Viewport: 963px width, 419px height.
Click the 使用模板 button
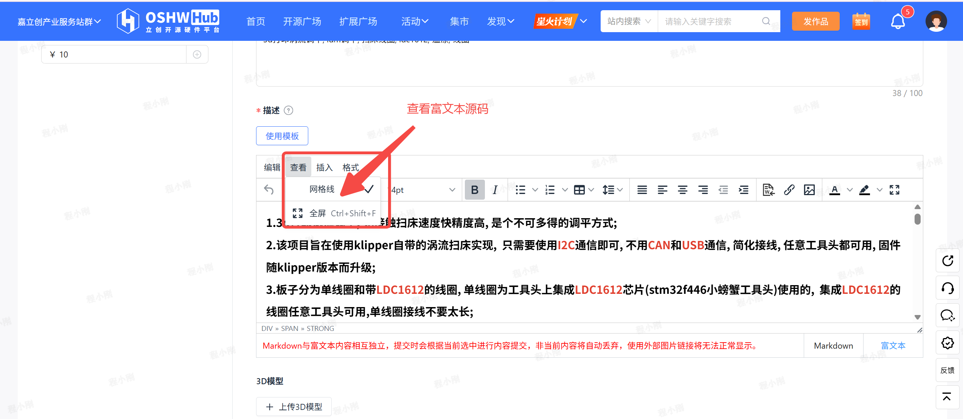[x=282, y=136]
